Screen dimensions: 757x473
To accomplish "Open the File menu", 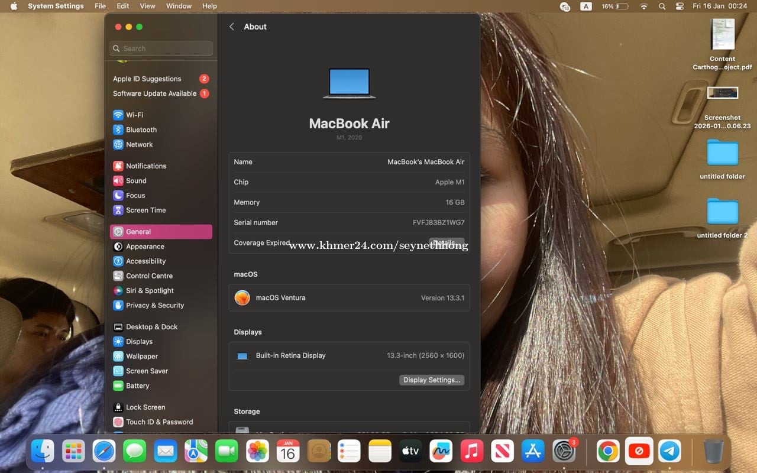I will pos(101,6).
